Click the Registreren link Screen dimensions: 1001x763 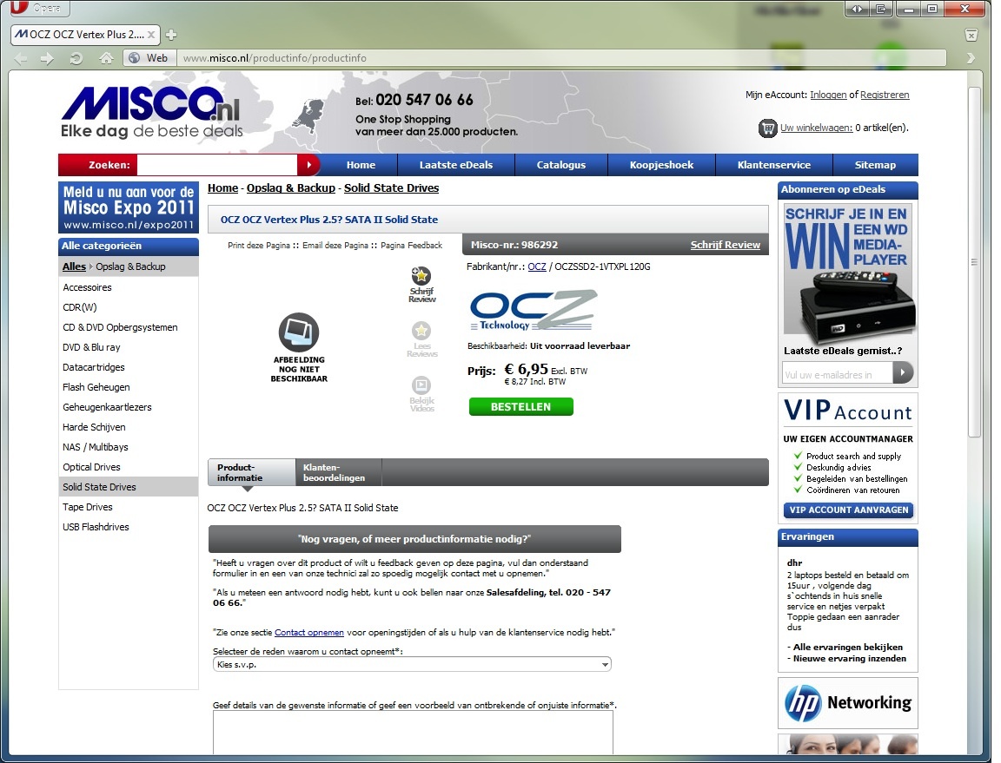tap(885, 95)
